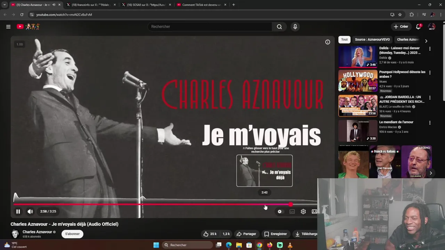Open the YouTube hamburger guide menu
445x250 pixels.
8,26
